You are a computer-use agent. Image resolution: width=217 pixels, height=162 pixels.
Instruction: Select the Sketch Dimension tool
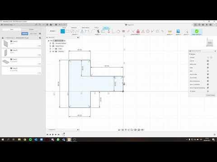point(87,31)
